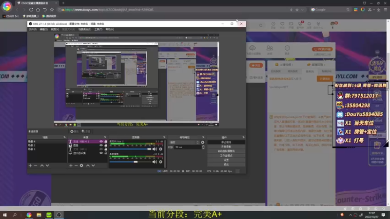Viewport: 390px width, 219px height.
Task: Pop out the scenes dock panel
Action: coord(64,137)
